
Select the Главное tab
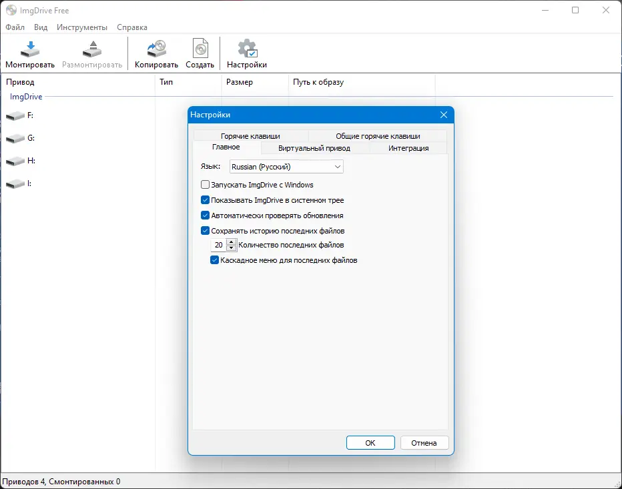(x=226, y=147)
